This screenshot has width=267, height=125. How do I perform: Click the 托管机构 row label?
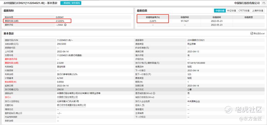point(9,105)
